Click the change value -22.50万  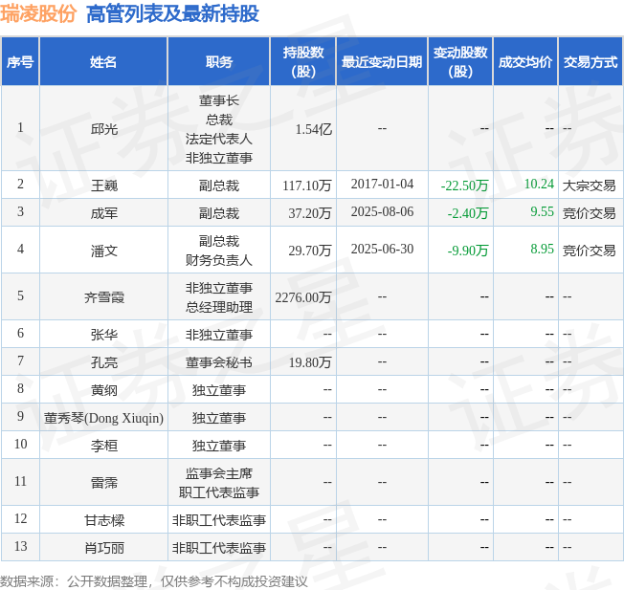(x=464, y=186)
